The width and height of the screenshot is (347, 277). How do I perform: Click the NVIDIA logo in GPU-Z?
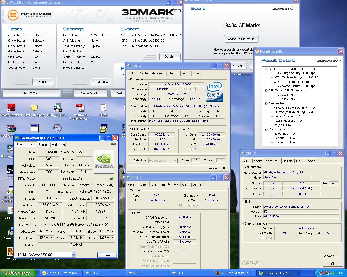[104, 161]
